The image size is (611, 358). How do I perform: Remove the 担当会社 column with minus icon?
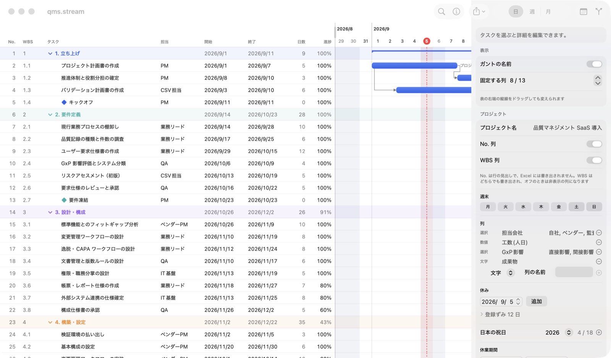[599, 233]
